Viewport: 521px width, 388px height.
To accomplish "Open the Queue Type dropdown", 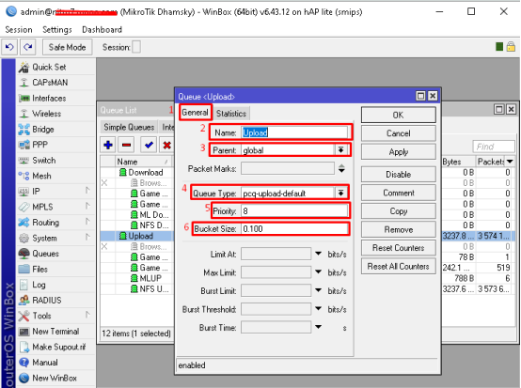I will click(341, 193).
